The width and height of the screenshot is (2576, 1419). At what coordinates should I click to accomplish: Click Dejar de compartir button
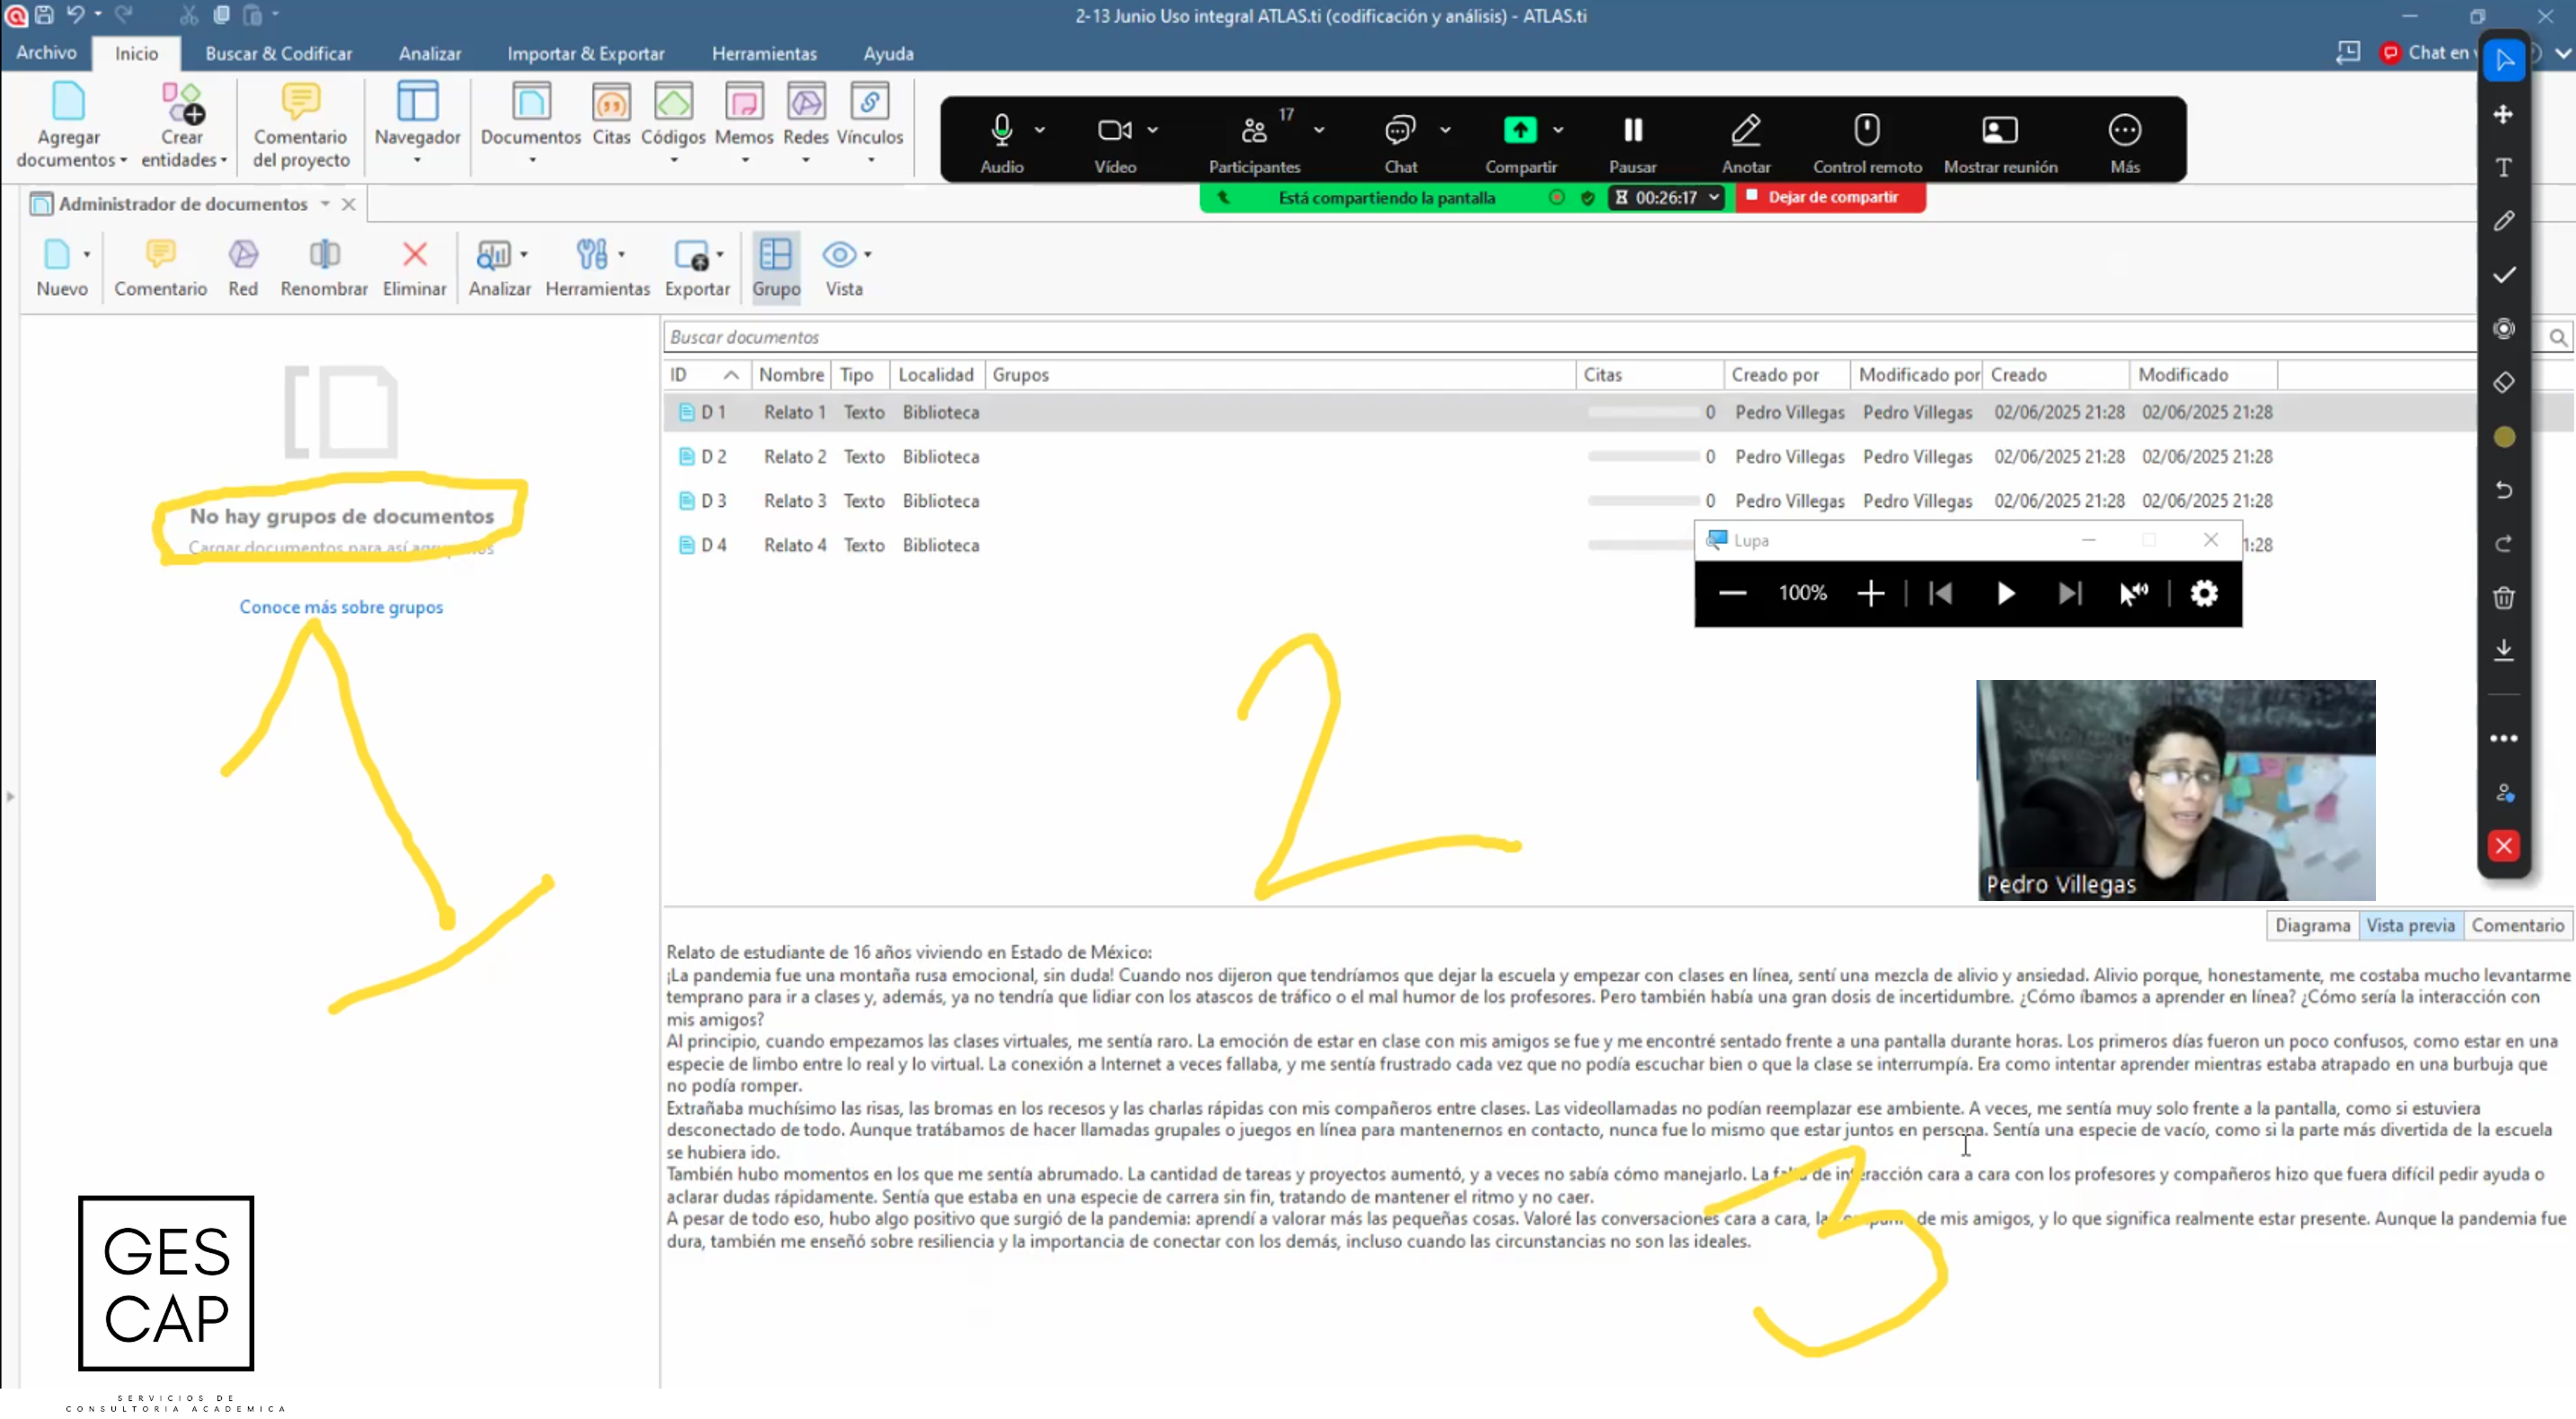click(1831, 197)
